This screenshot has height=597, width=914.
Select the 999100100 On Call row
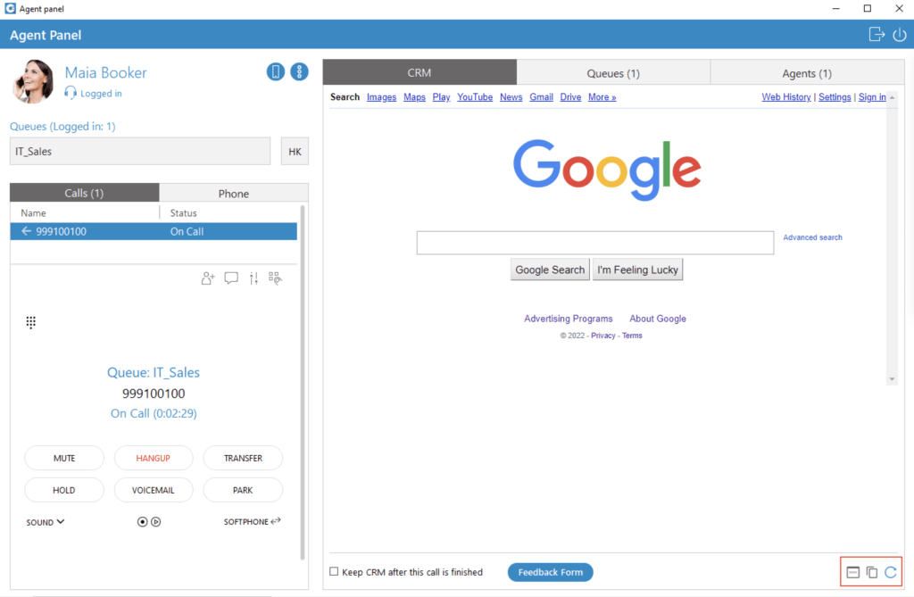[154, 231]
